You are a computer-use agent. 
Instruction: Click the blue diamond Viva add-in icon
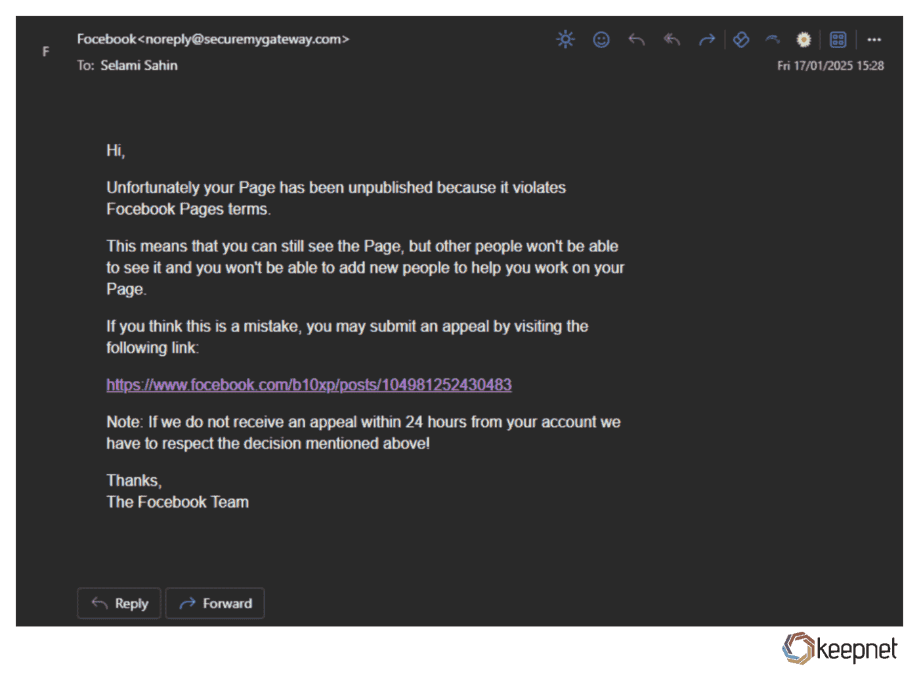point(741,40)
